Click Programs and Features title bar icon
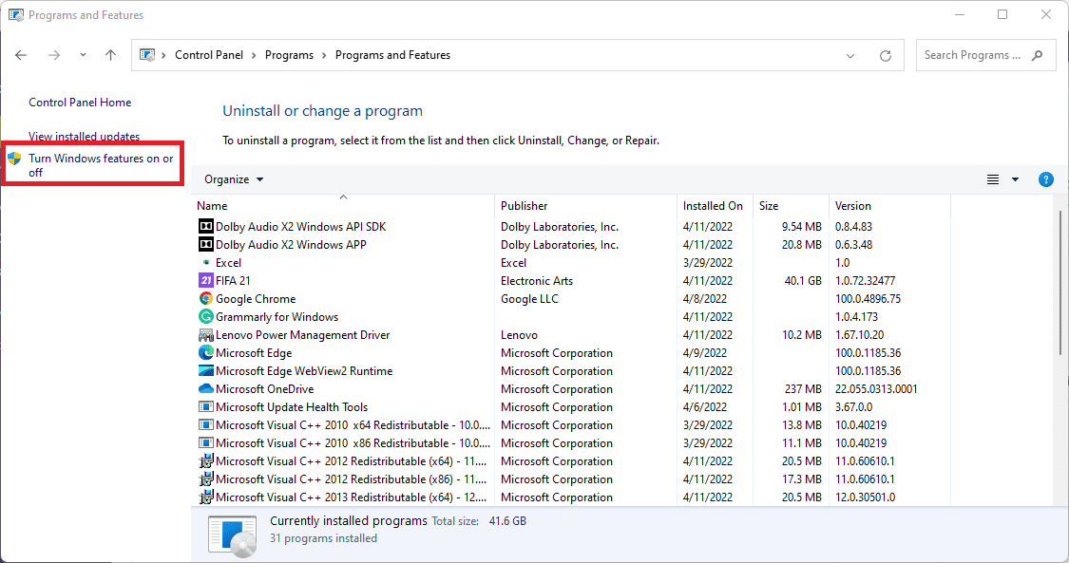The height and width of the screenshot is (563, 1069). [x=16, y=14]
